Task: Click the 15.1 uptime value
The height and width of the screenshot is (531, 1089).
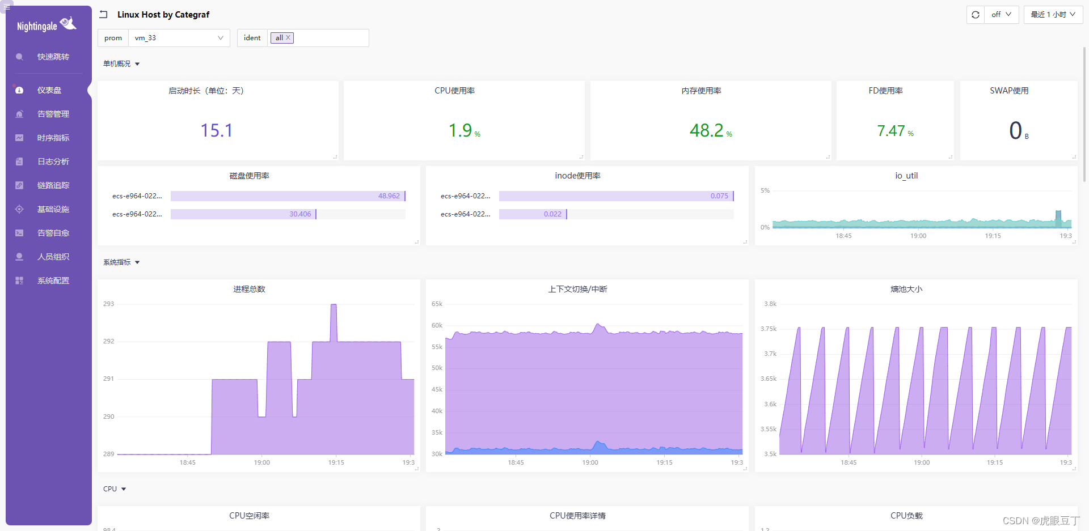Action: pyautogui.click(x=217, y=130)
